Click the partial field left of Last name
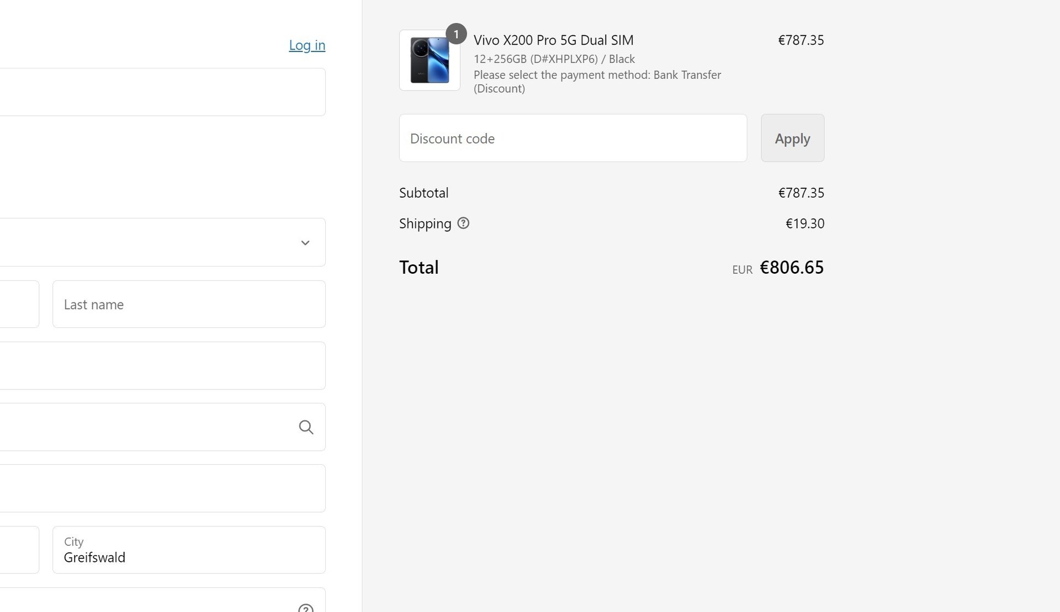The width and height of the screenshot is (1060, 612). [19, 305]
